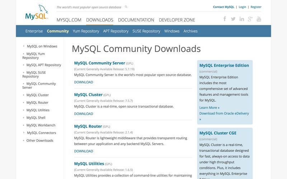287x179 pixels.
Task: Expand arrow beside MySQL Connectors
Action: 24,132
